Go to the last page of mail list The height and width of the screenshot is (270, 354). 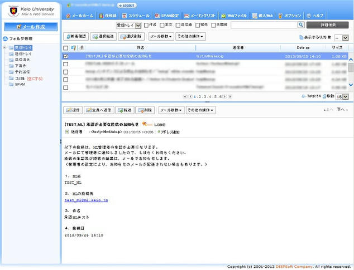(231, 96)
